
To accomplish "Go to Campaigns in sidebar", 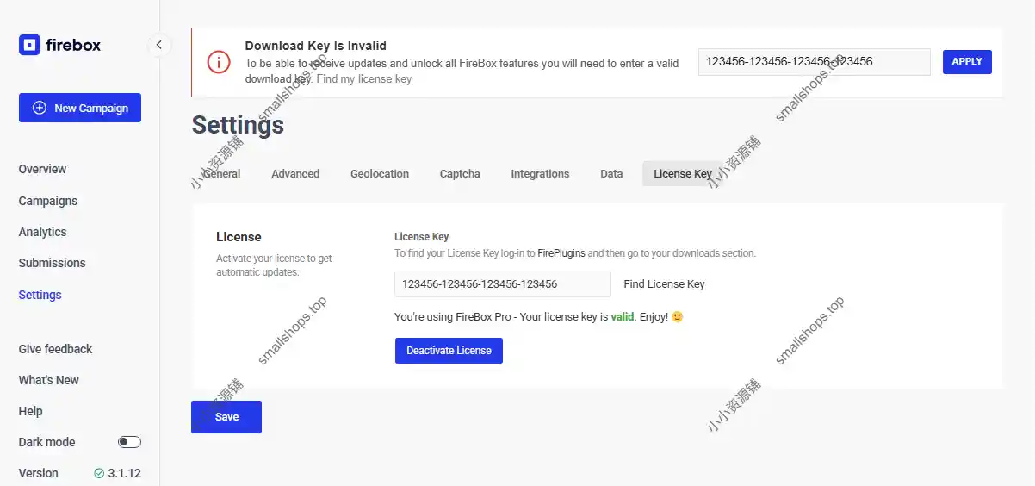I will [x=48, y=201].
